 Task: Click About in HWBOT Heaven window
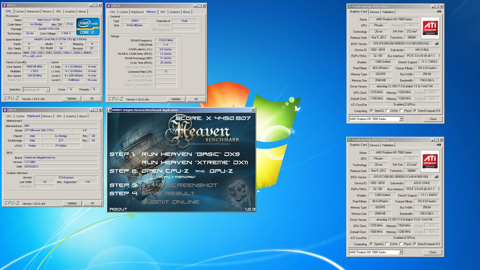pos(118,209)
